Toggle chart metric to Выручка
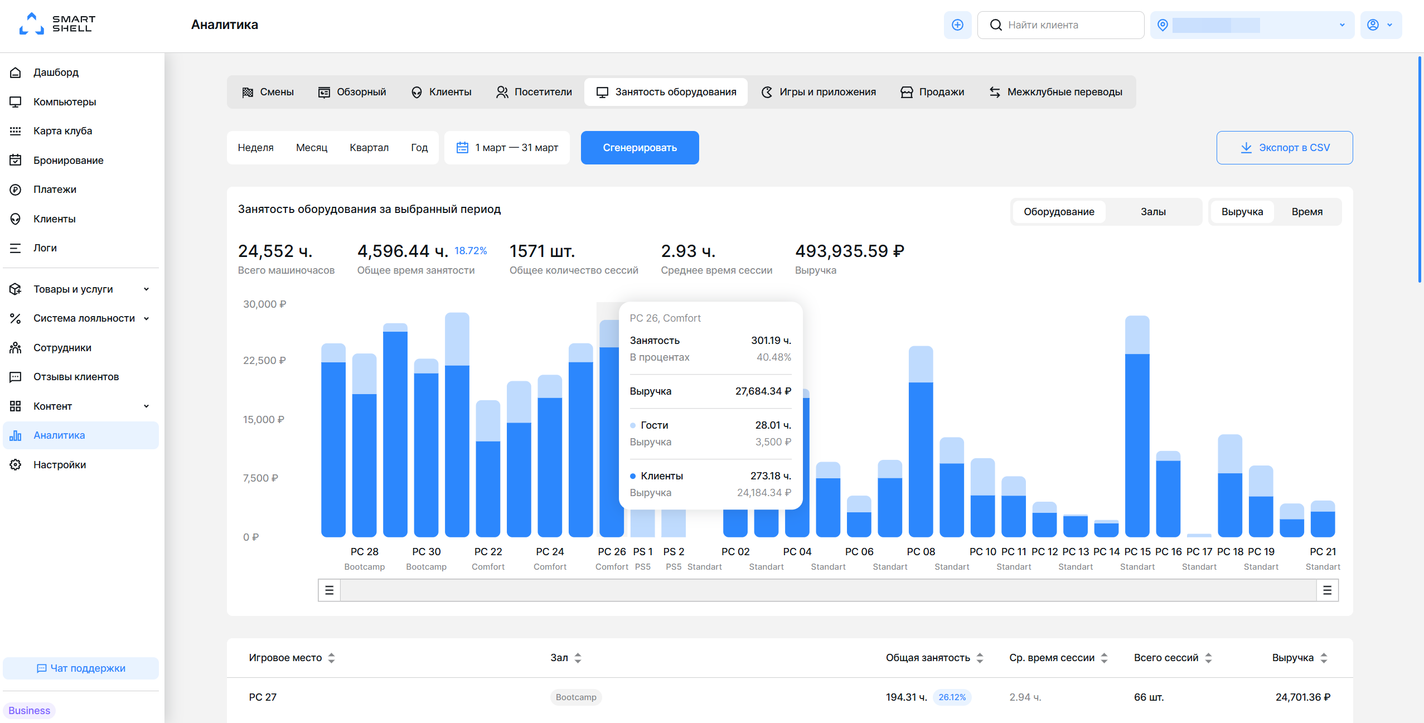Screen dimensions: 1424x723 (x=1242, y=212)
